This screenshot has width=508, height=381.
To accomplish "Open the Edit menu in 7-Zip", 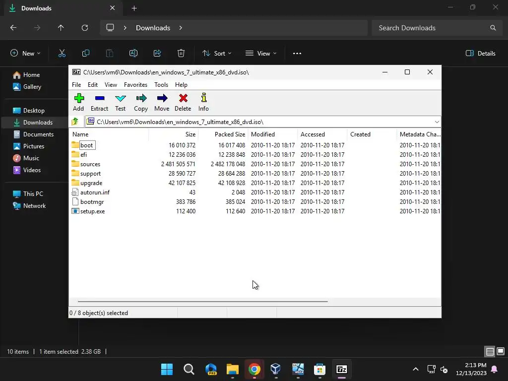I will [93, 84].
